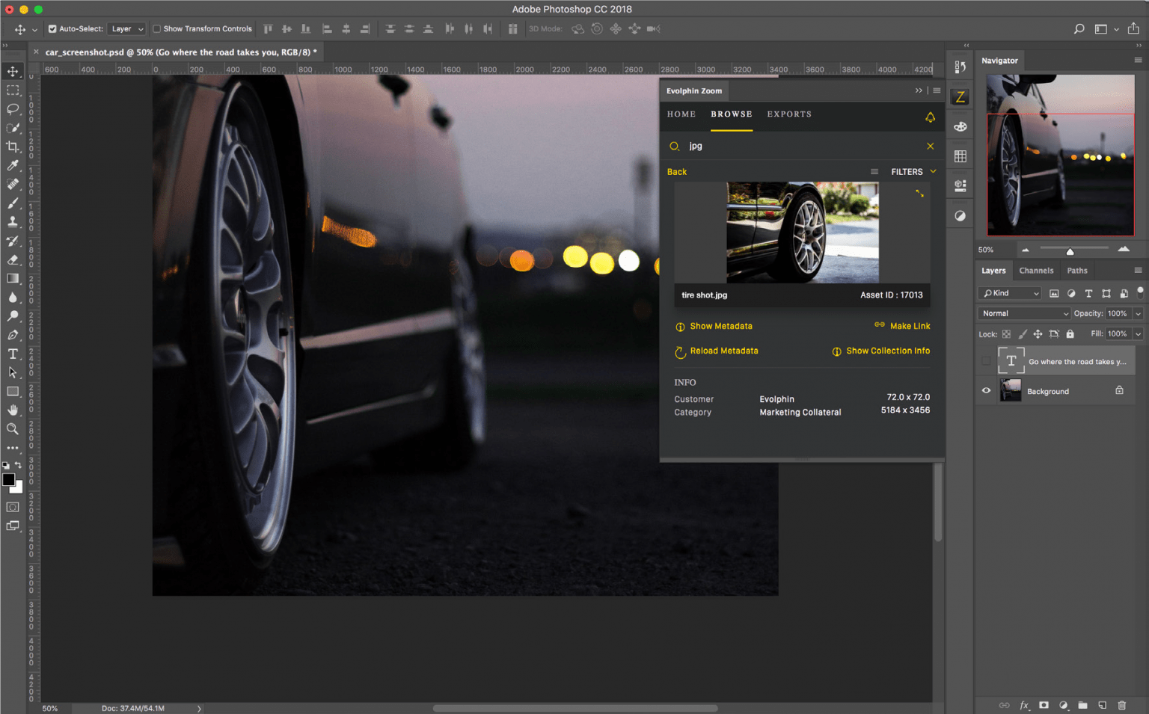Open the Normal blend mode dropdown
1149x714 pixels.
[x=1024, y=313]
